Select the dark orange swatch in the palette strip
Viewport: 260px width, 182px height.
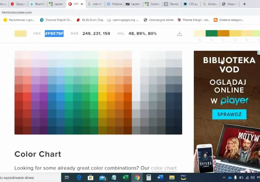pos(223,33)
